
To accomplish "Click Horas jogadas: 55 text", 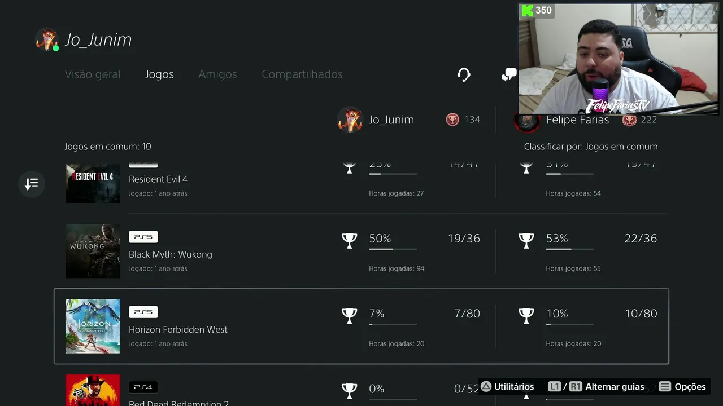I will pyautogui.click(x=573, y=268).
